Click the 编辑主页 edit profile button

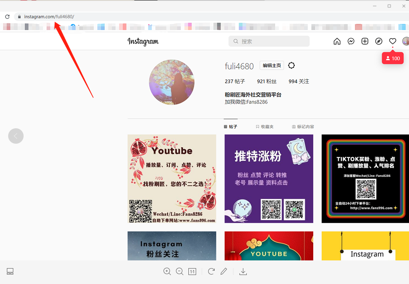click(272, 66)
